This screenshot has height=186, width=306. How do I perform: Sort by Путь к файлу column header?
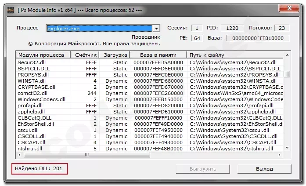[235, 55]
